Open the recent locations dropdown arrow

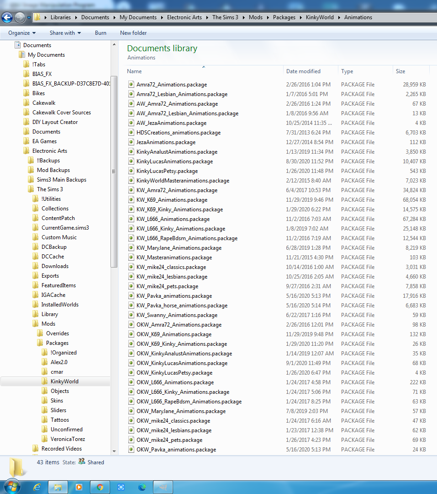(x=29, y=18)
